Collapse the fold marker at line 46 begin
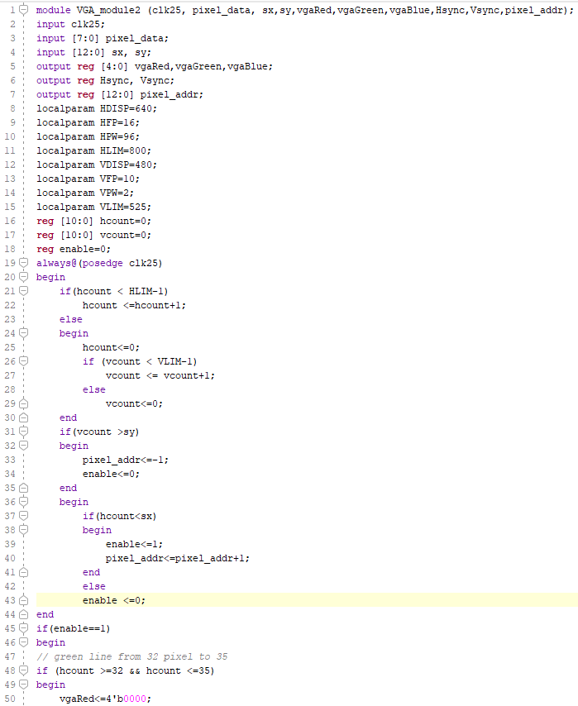Screen dimensions: 578x706 (24, 642)
